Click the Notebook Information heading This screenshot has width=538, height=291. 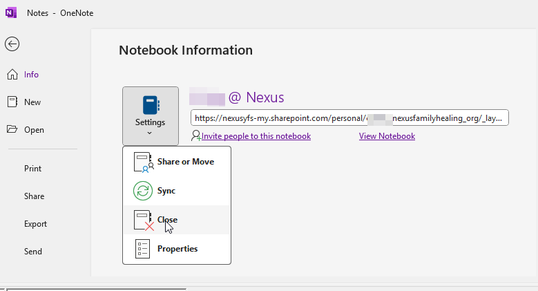(x=186, y=50)
